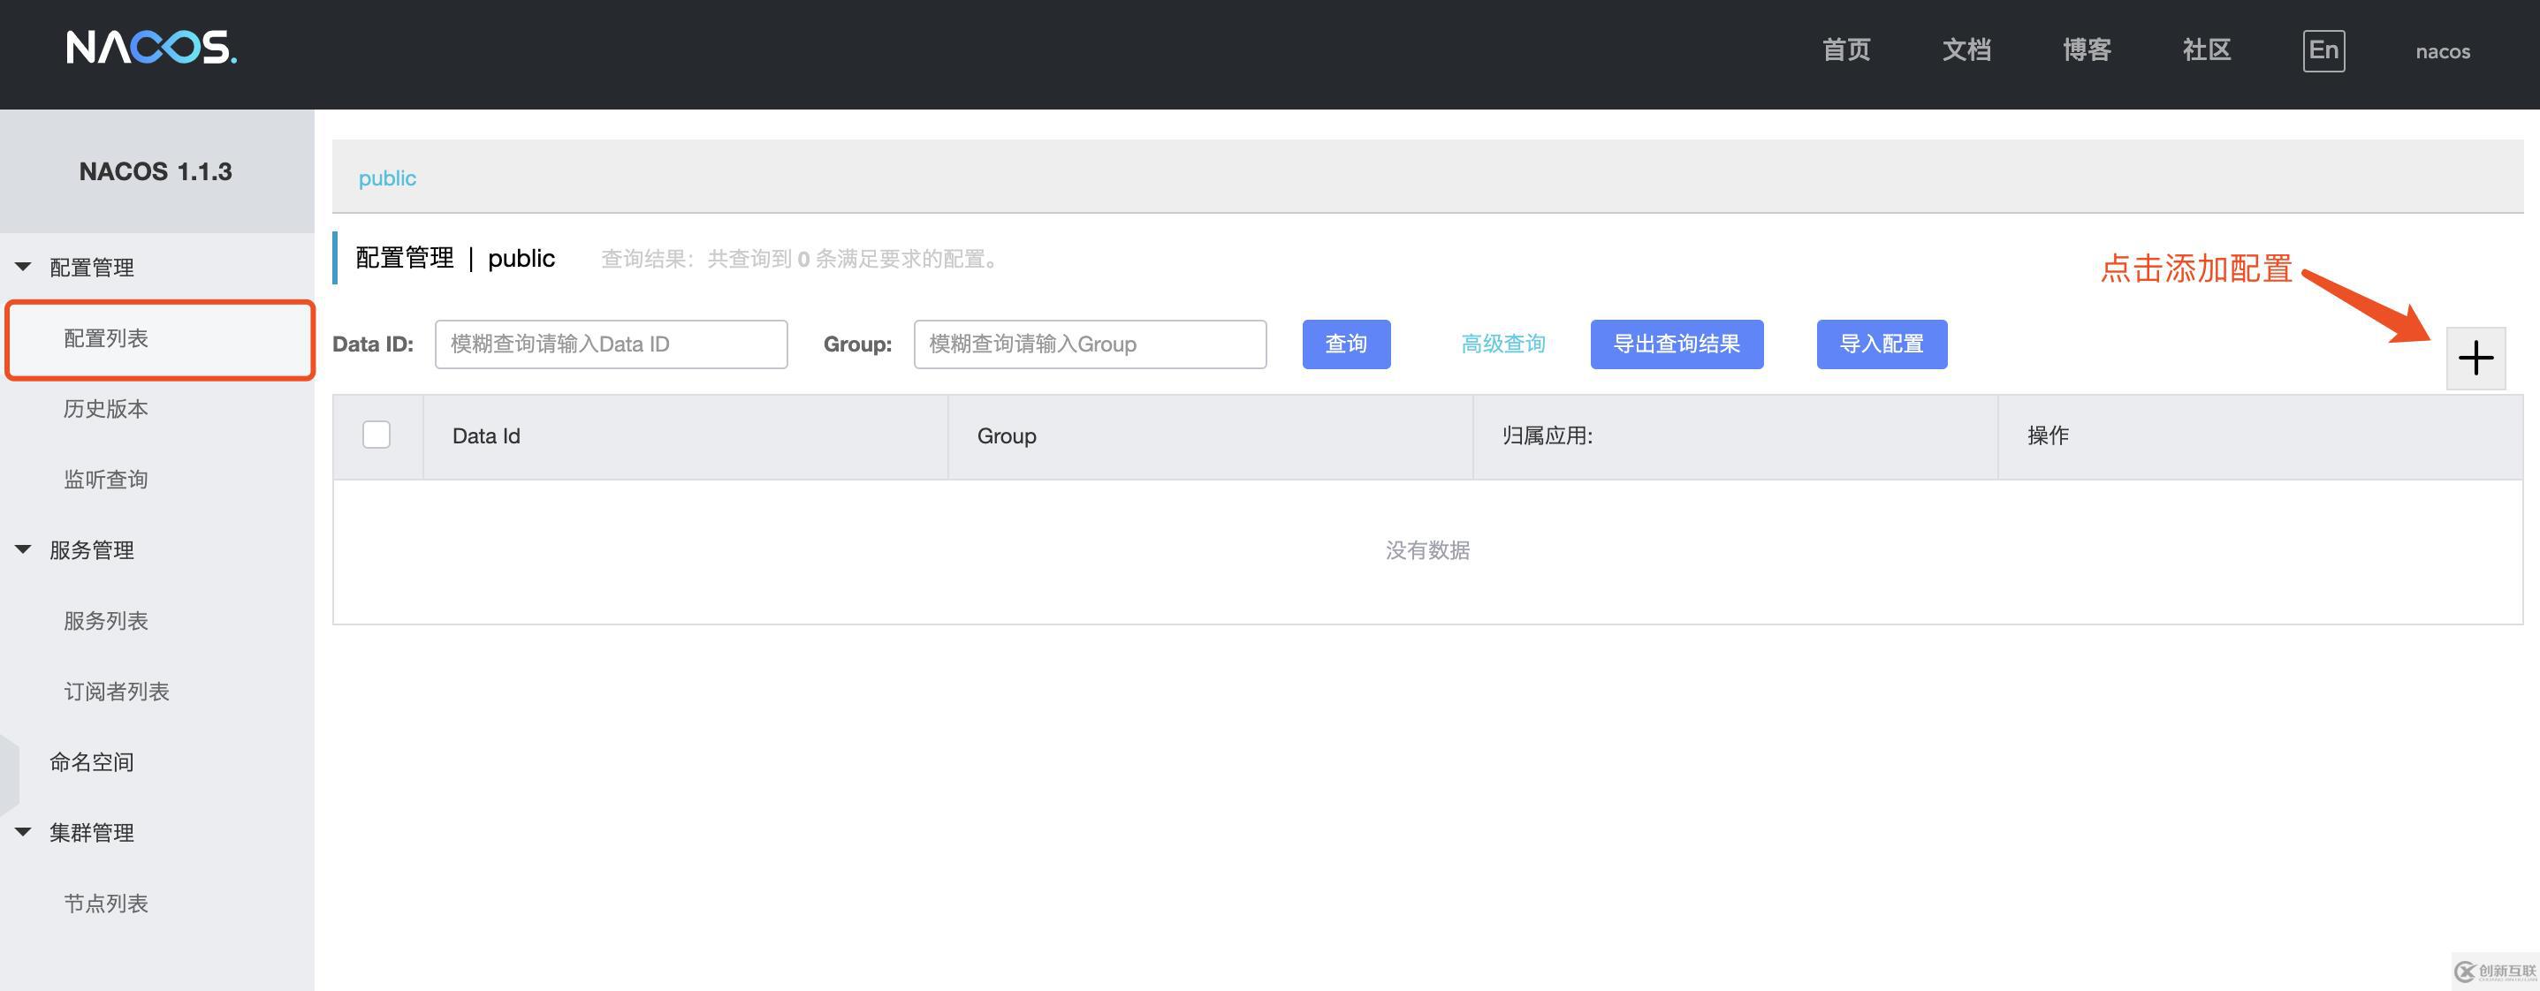The image size is (2540, 991).
Task: Go to 首页 in top navigation
Action: [x=1846, y=50]
